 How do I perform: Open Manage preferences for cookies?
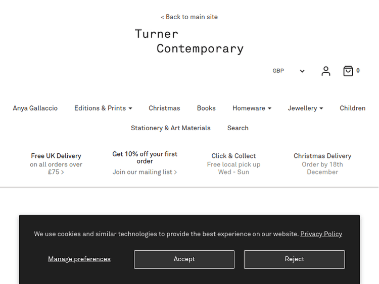[x=79, y=259]
